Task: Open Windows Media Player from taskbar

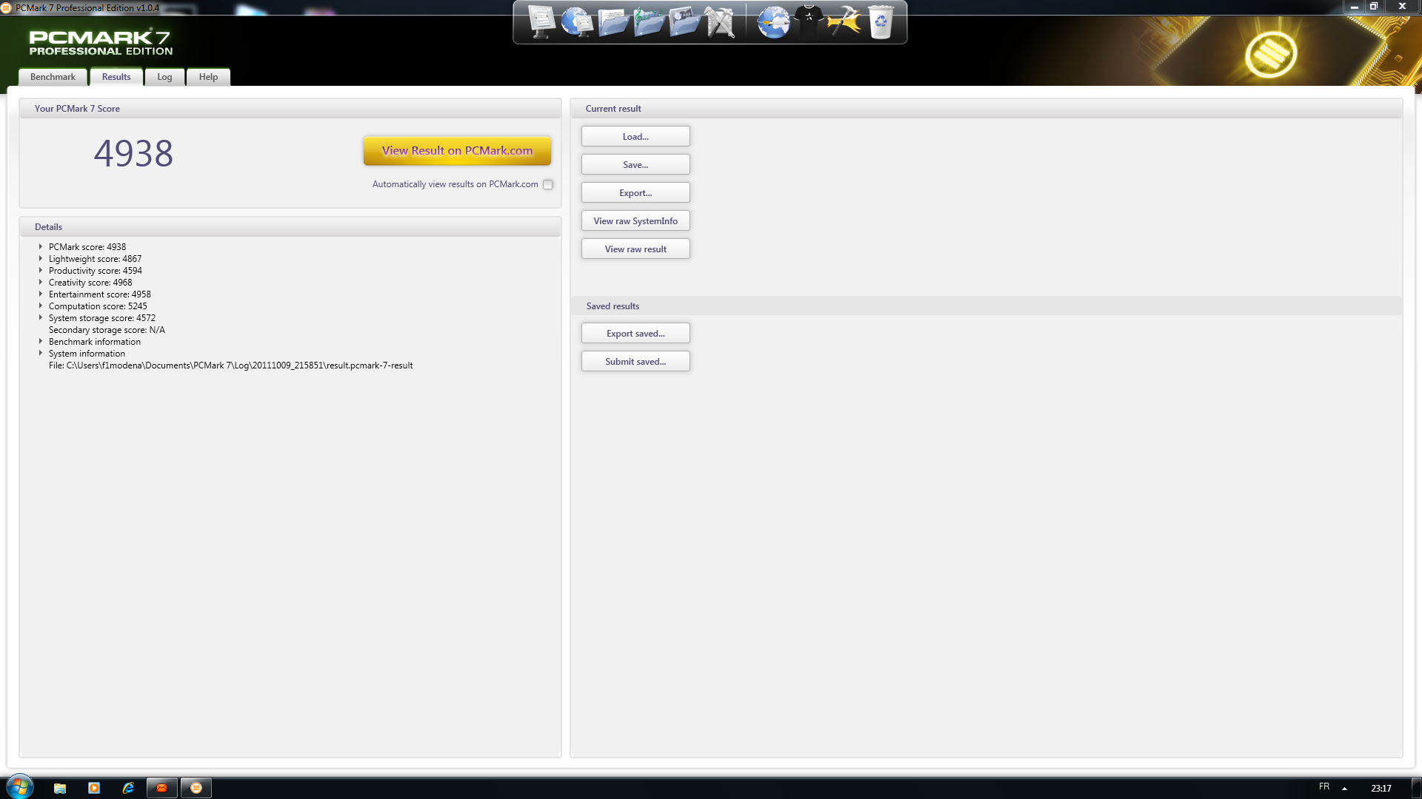Action: 94,788
